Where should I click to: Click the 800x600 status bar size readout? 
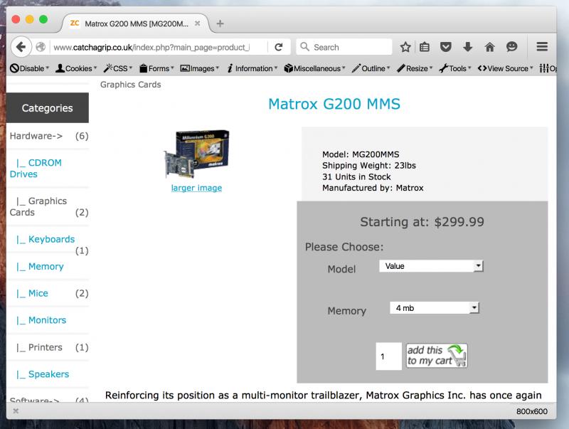pos(532,411)
